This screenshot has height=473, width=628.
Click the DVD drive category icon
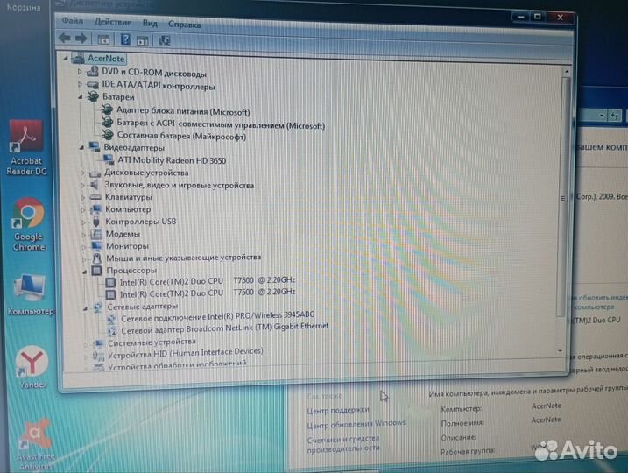[x=93, y=71]
